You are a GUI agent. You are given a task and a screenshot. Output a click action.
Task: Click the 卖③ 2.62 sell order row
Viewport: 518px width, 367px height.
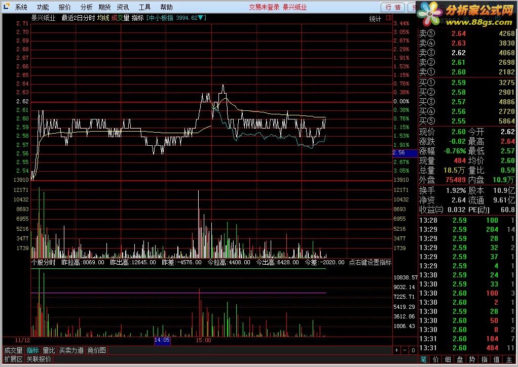coord(467,53)
